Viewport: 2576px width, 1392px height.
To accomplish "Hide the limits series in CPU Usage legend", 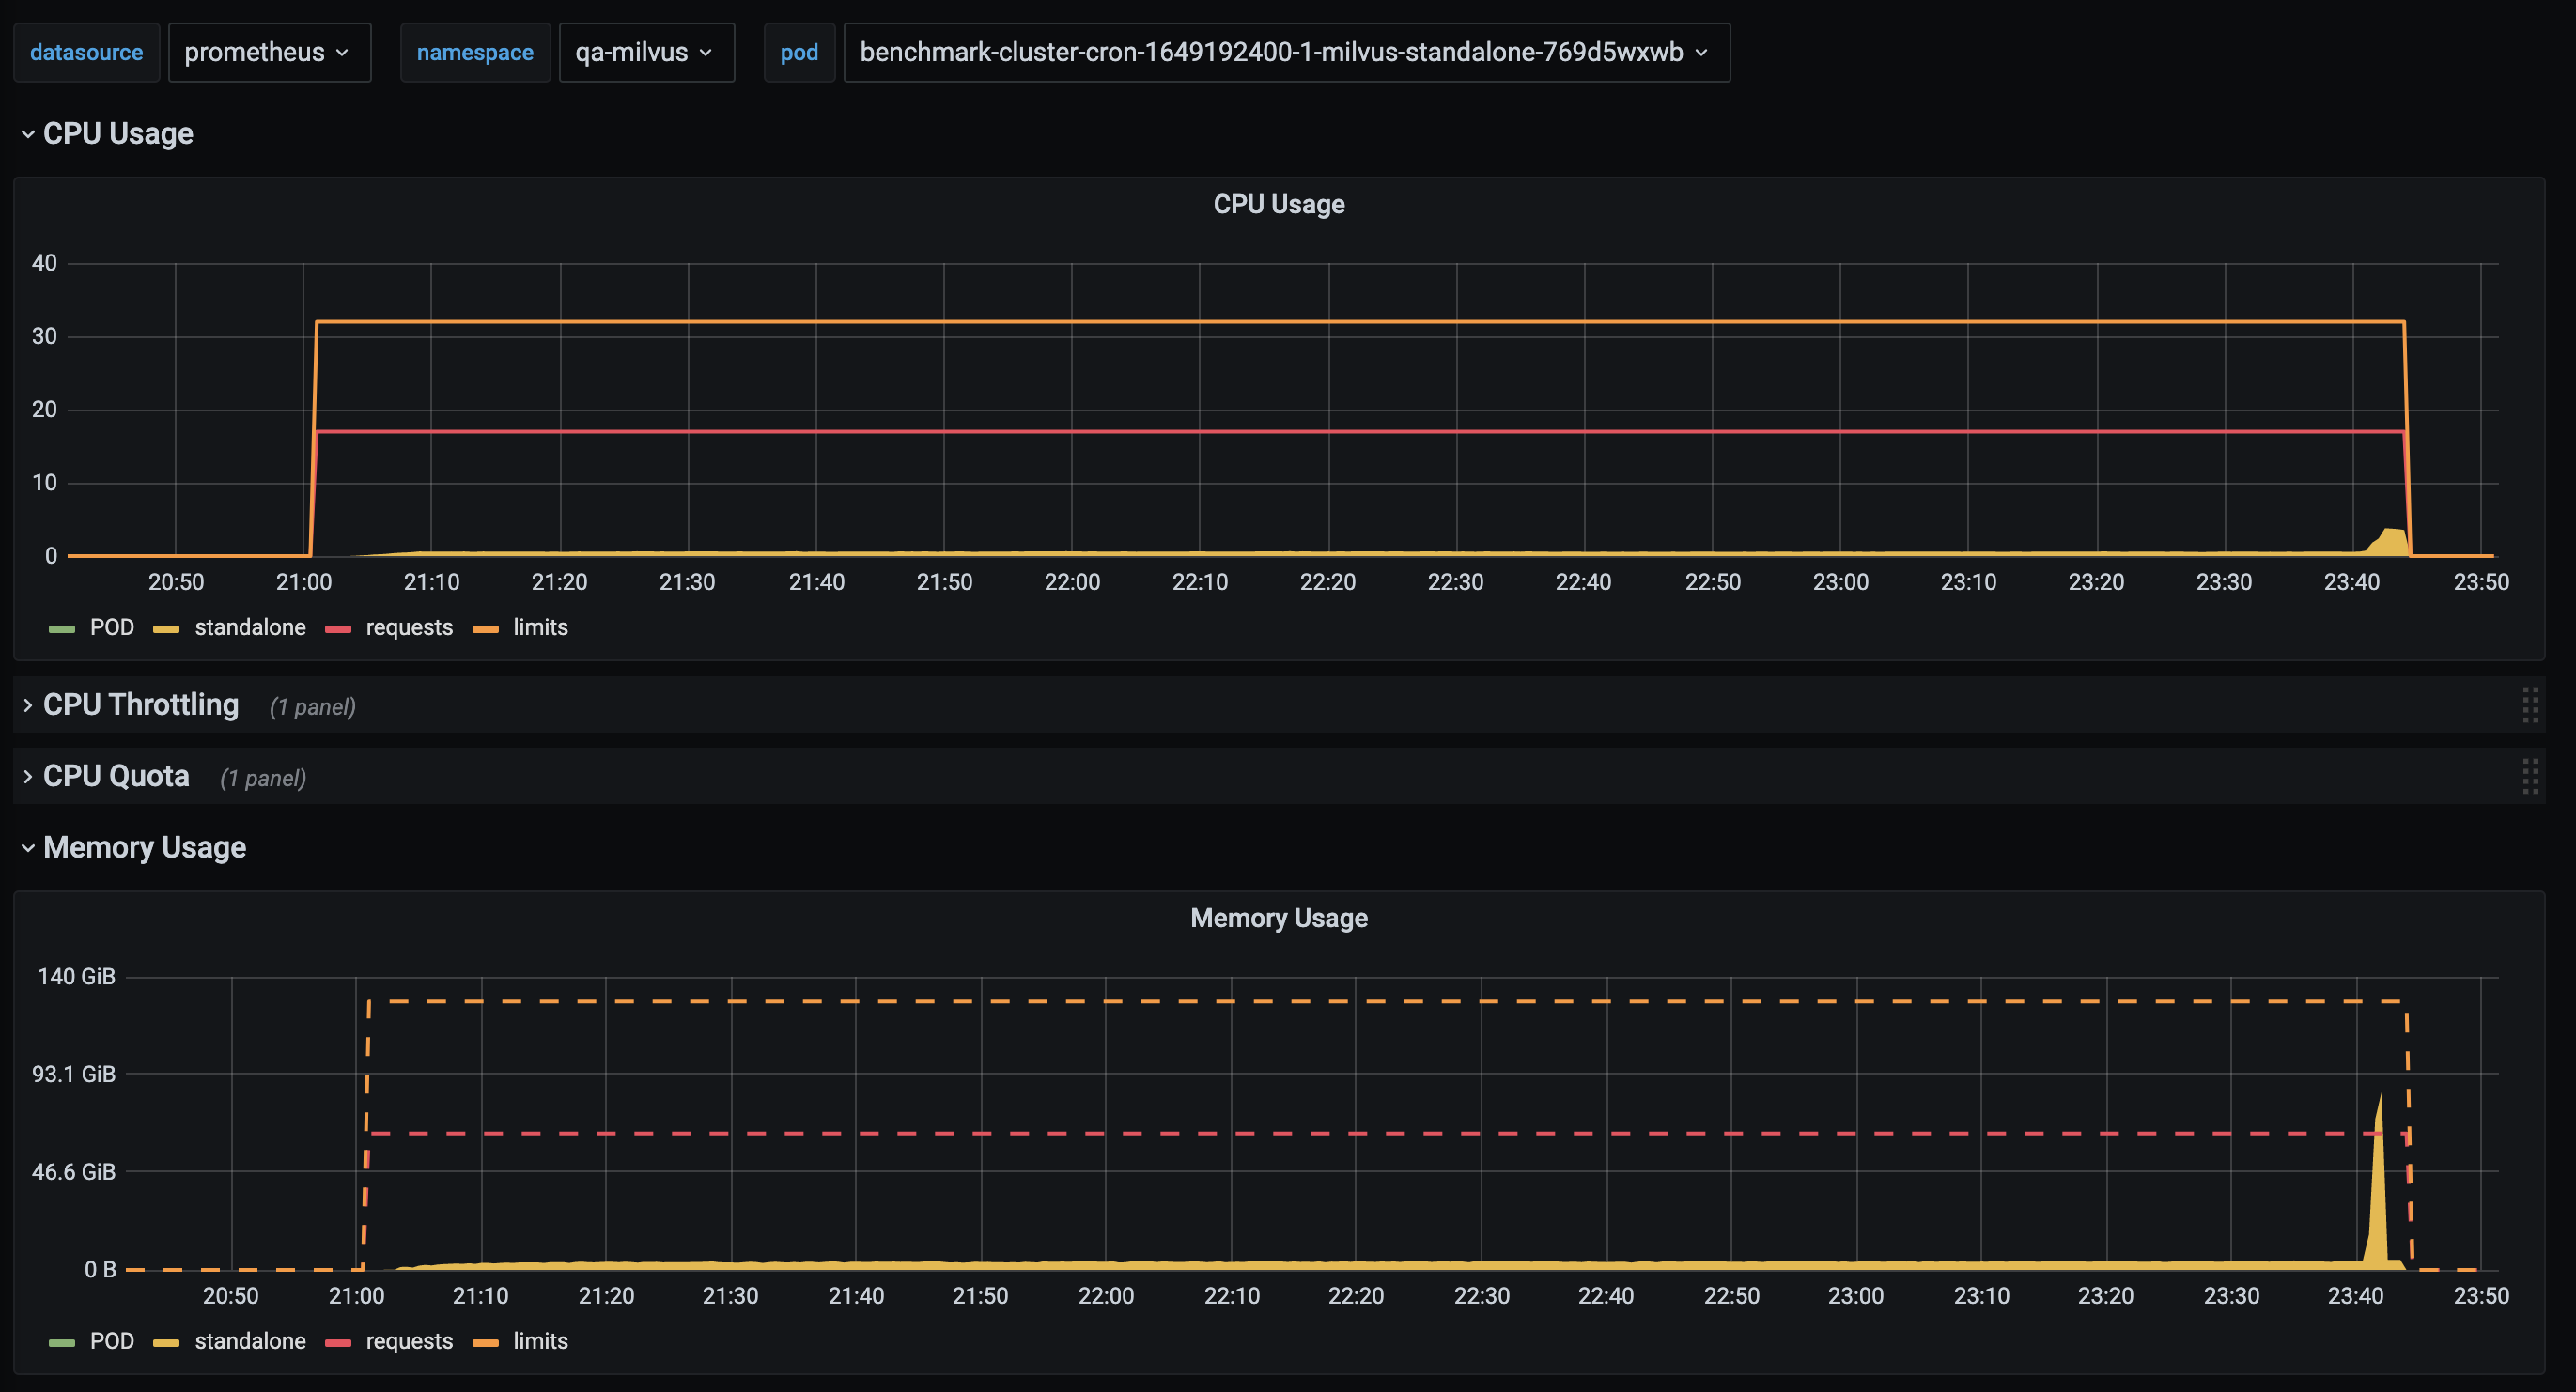I will coord(541,627).
